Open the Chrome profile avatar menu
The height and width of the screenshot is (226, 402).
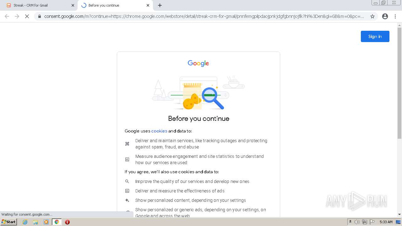pyautogui.click(x=385, y=16)
